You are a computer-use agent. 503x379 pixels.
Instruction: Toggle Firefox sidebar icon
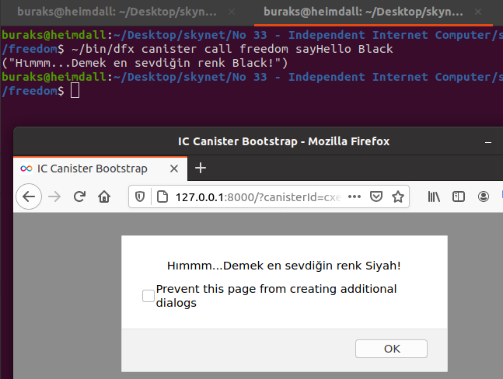click(459, 196)
